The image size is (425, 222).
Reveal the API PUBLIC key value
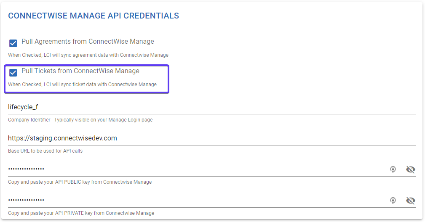[411, 169]
